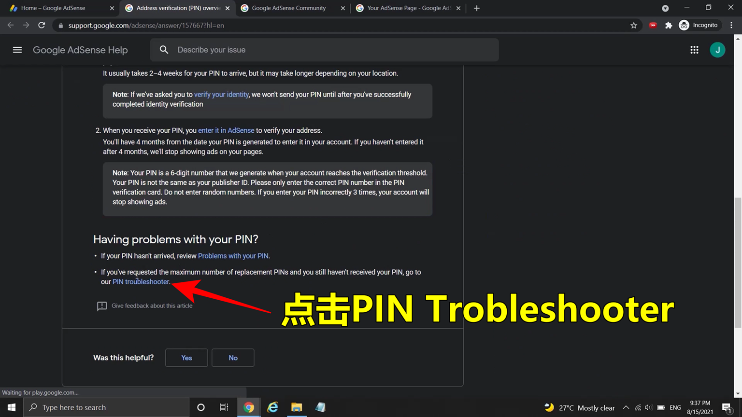Viewport: 742px width, 417px height.
Task: Show the tab search dropdown
Action: pos(665,8)
